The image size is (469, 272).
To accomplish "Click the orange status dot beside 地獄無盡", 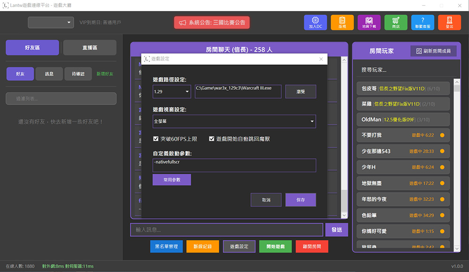I will [x=442, y=183].
